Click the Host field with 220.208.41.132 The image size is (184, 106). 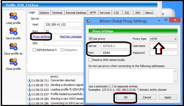click(63, 24)
